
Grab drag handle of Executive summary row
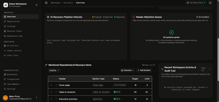click(x=51, y=99)
